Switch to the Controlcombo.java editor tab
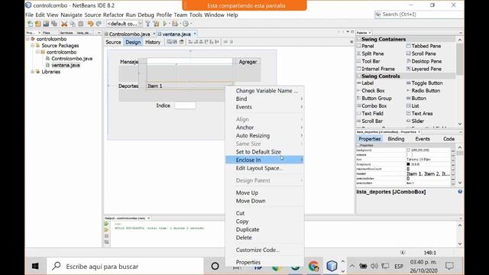 (129, 34)
